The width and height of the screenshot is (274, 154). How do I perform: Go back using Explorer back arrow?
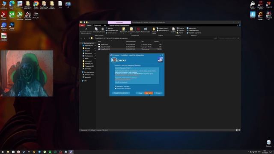(81, 38)
